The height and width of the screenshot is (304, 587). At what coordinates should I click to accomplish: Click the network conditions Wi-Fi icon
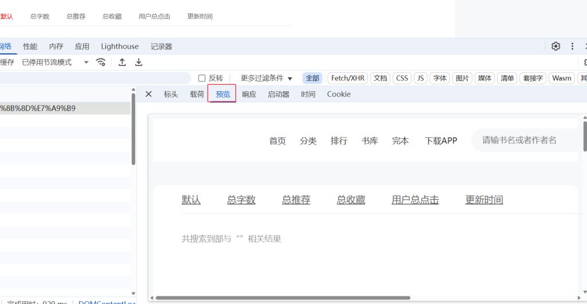(x=101, y=62)
